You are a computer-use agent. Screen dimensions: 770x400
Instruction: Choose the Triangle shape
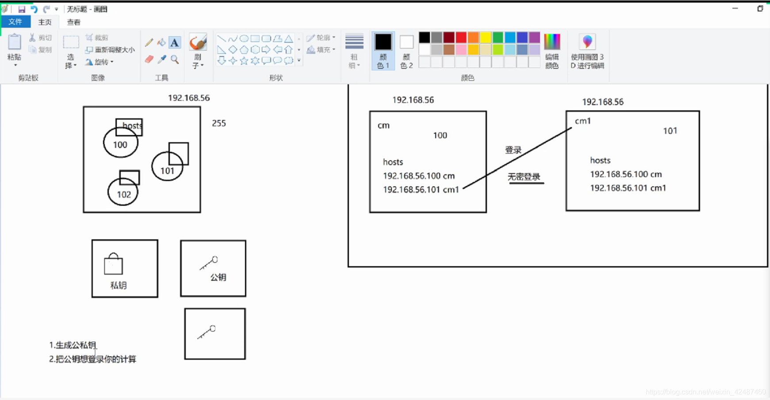pos(288,38)
